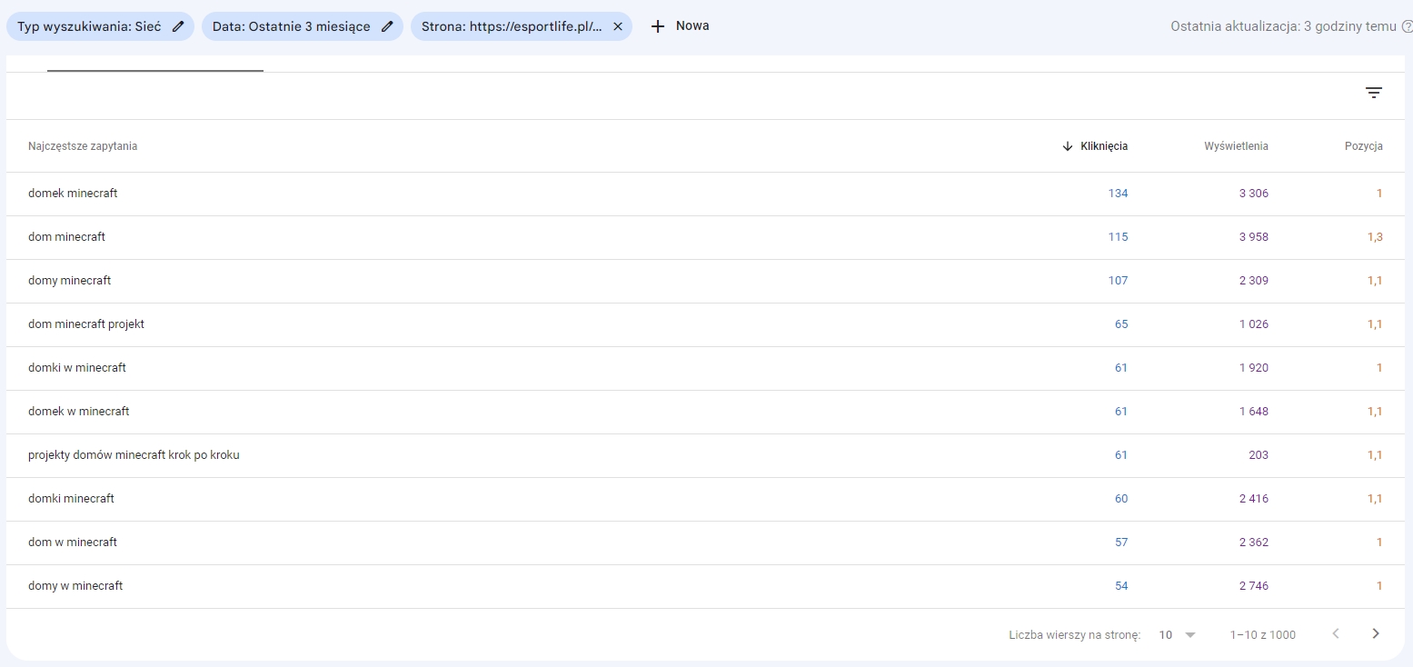Click the 57 clicks value
This screenshot has height=667, width=1413.
[1121, 543]
